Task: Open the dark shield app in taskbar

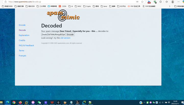Action: click(59, 102)
